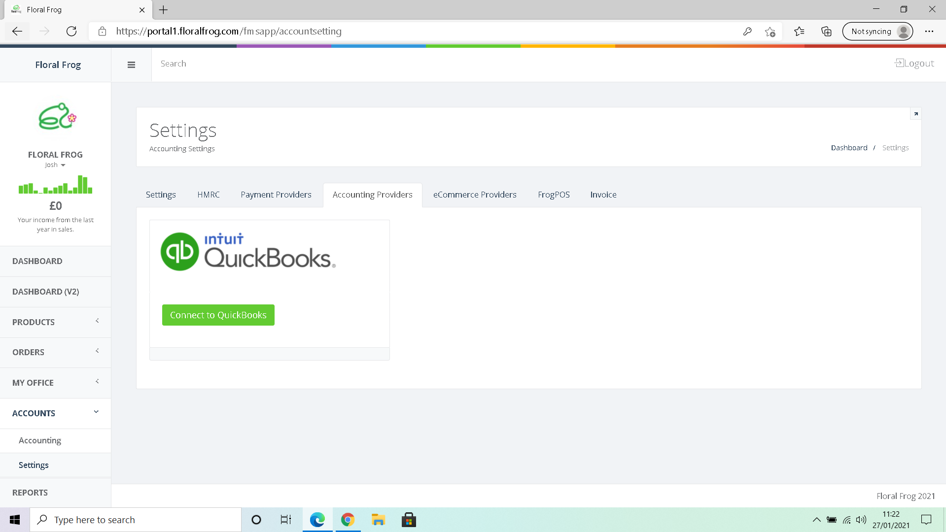This screenshot has height=532, width=946.
Task: Click the password key icon in address bar
Action: 747,31
